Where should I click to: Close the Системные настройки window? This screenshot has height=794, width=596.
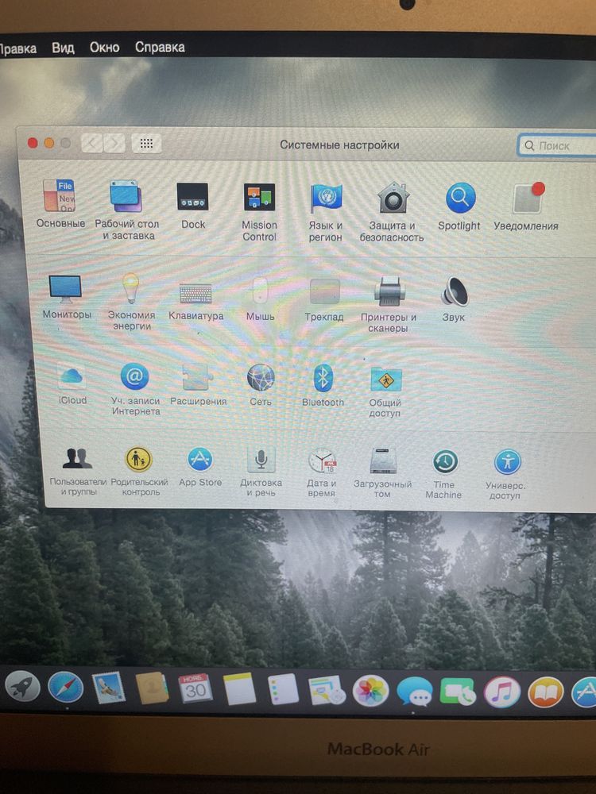pyautogui.click(x=33, y=143)
